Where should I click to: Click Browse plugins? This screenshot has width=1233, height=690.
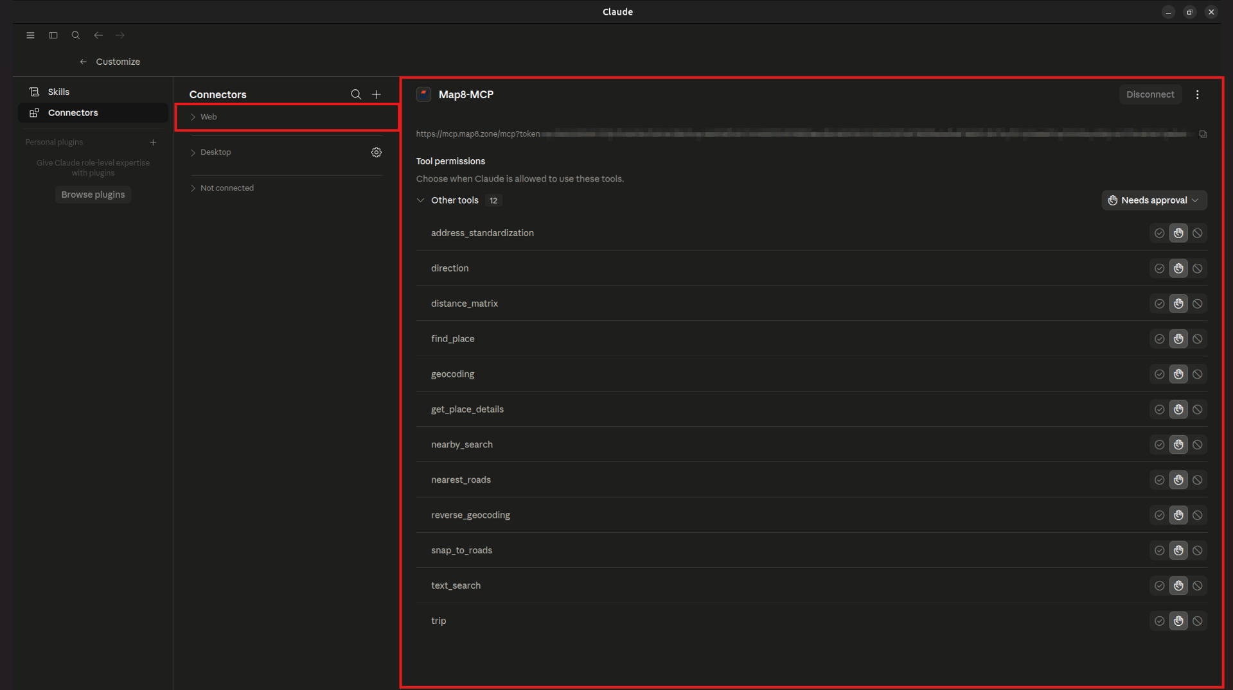93,194
